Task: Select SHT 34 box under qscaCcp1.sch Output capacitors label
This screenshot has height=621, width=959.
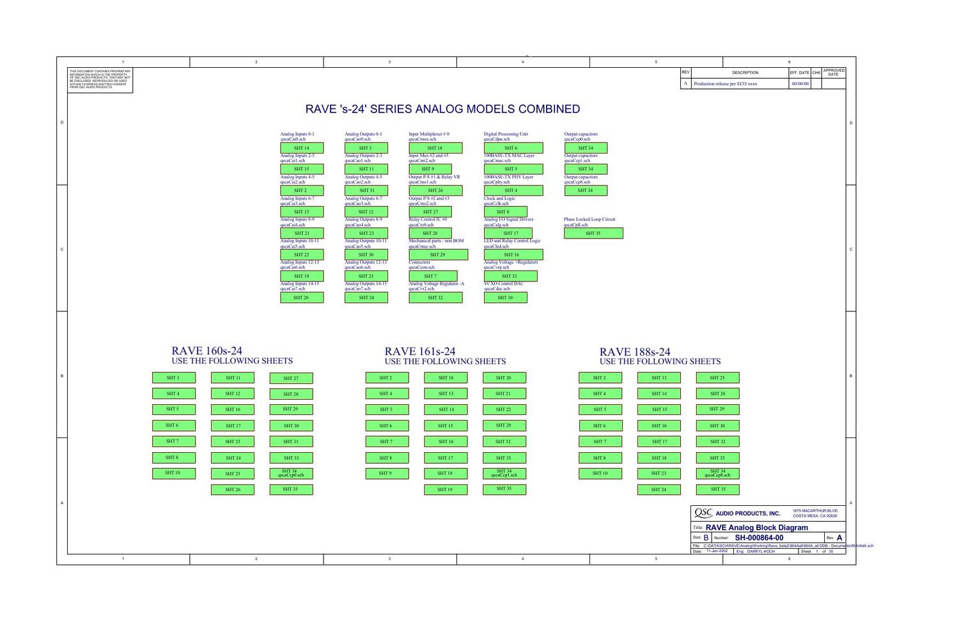Action: [x=586, y=169]
